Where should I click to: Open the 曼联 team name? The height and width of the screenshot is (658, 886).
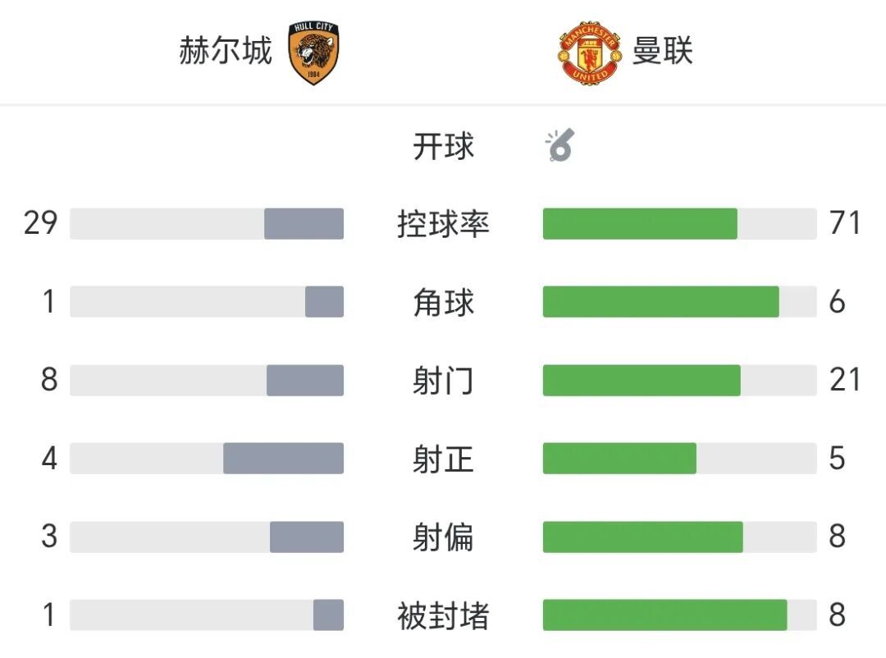click(x=662, y=51)
